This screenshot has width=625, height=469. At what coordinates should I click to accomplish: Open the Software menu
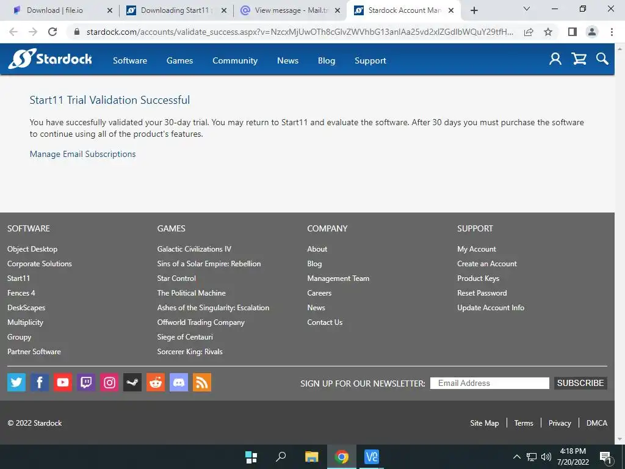click(130, 60)
